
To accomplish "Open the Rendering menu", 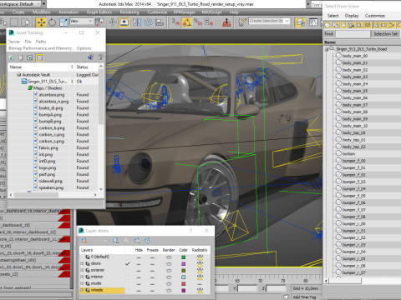I will pyautogui.click(x=129, y=12).
